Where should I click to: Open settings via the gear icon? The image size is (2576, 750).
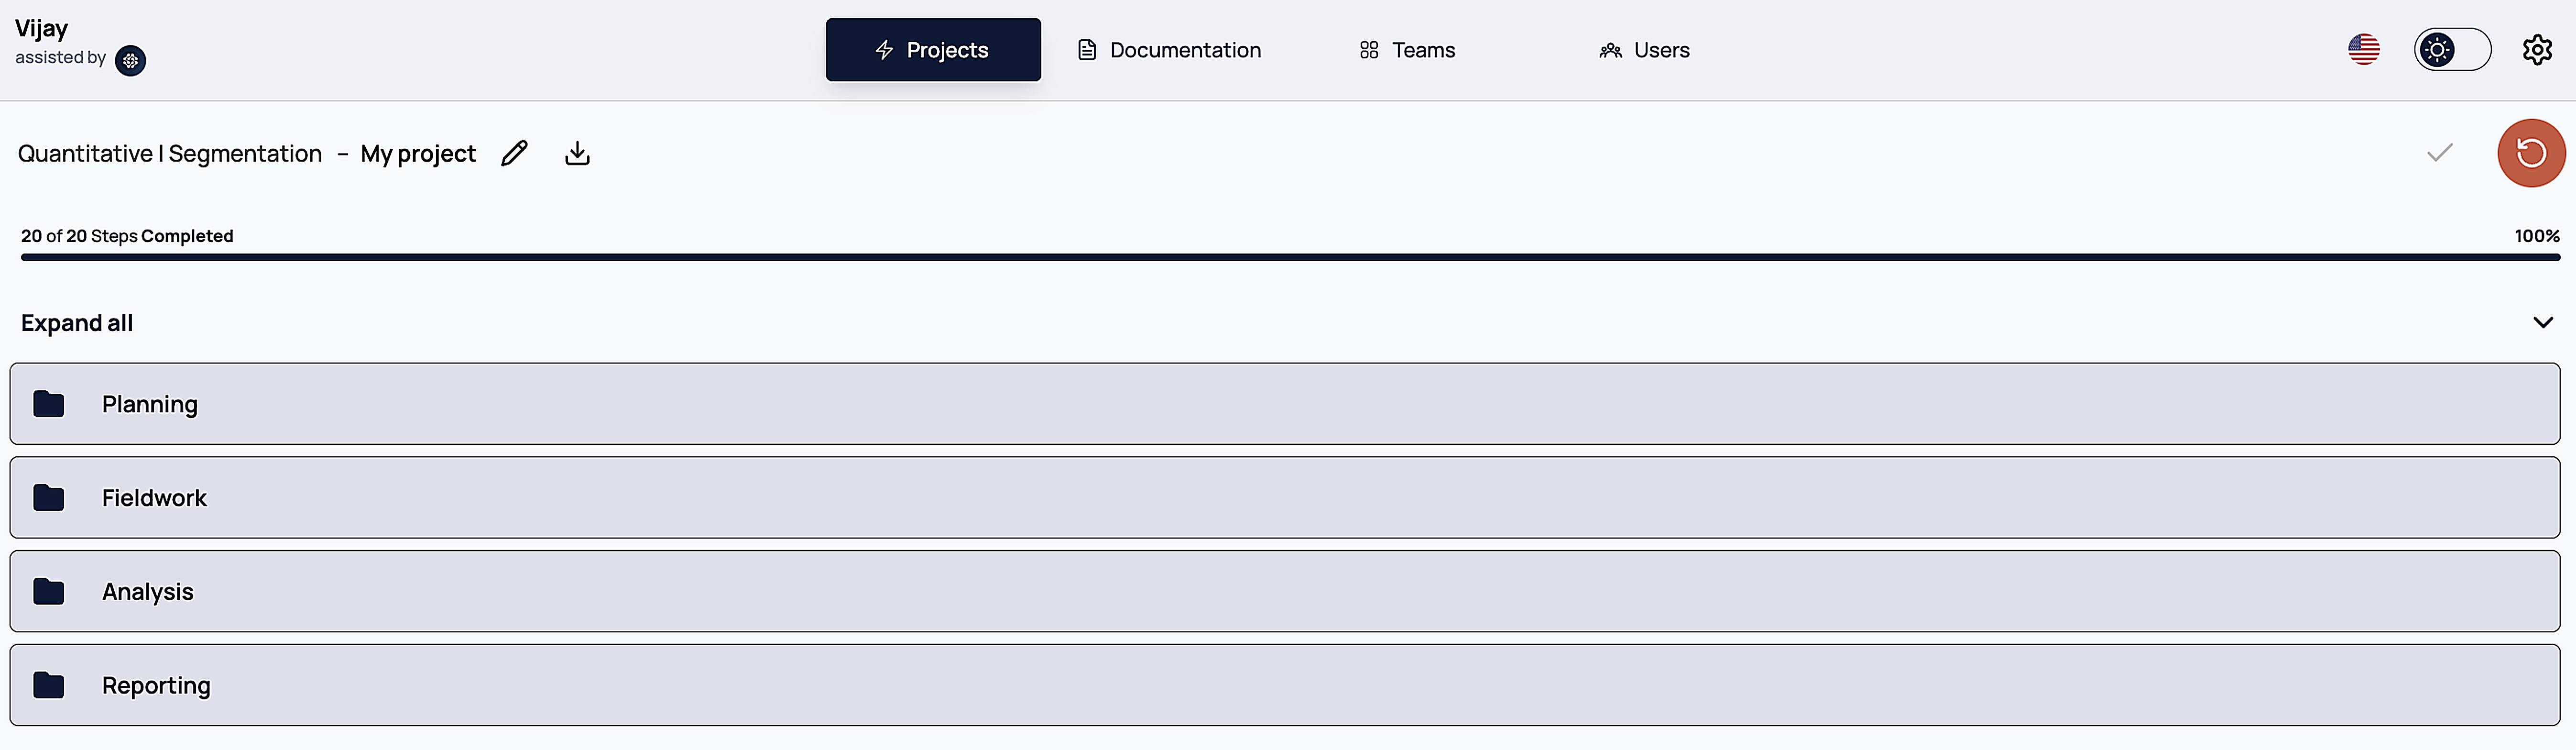[x=2537, y=50]
